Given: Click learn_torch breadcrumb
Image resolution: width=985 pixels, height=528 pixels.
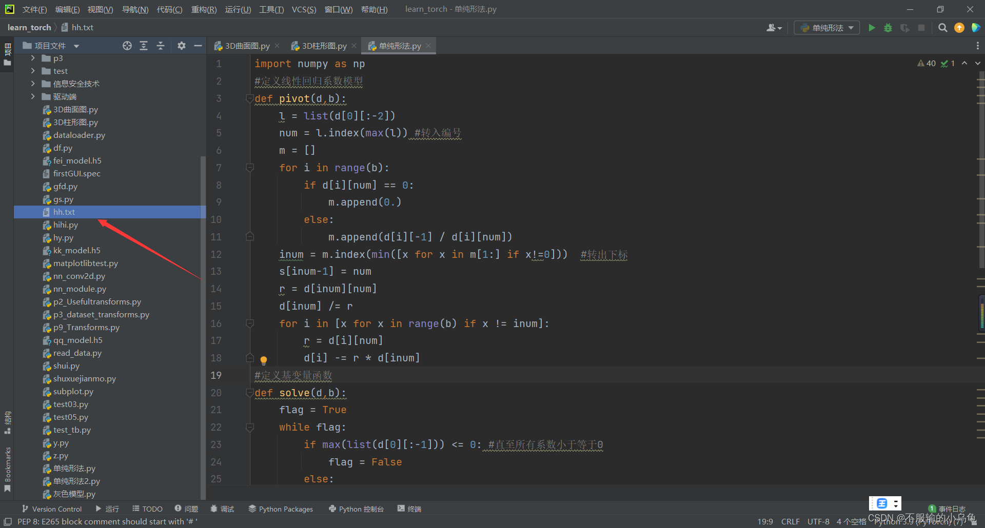Looking at the screenshot, I should (29, 28).
